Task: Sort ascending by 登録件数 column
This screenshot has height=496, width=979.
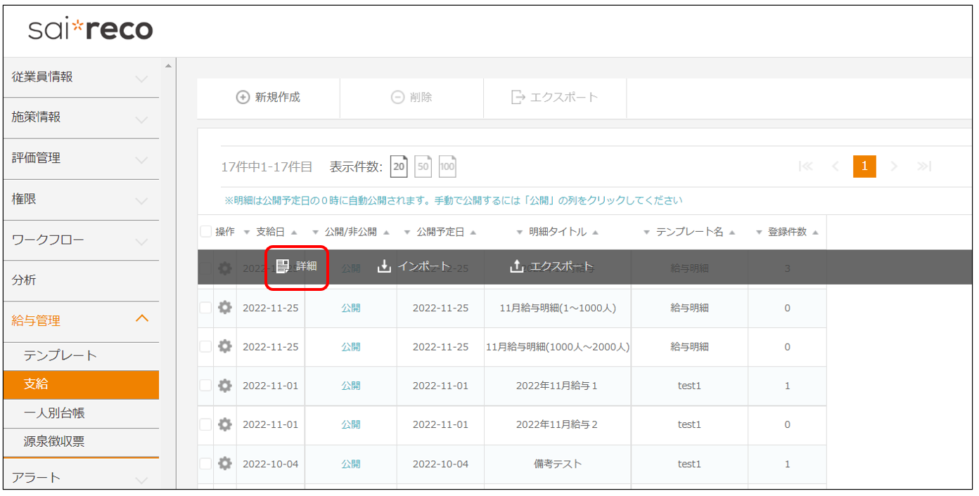Action: (x=815, y=233)
